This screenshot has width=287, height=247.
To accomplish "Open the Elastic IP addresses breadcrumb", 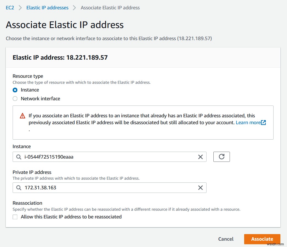I will (47, 8).
